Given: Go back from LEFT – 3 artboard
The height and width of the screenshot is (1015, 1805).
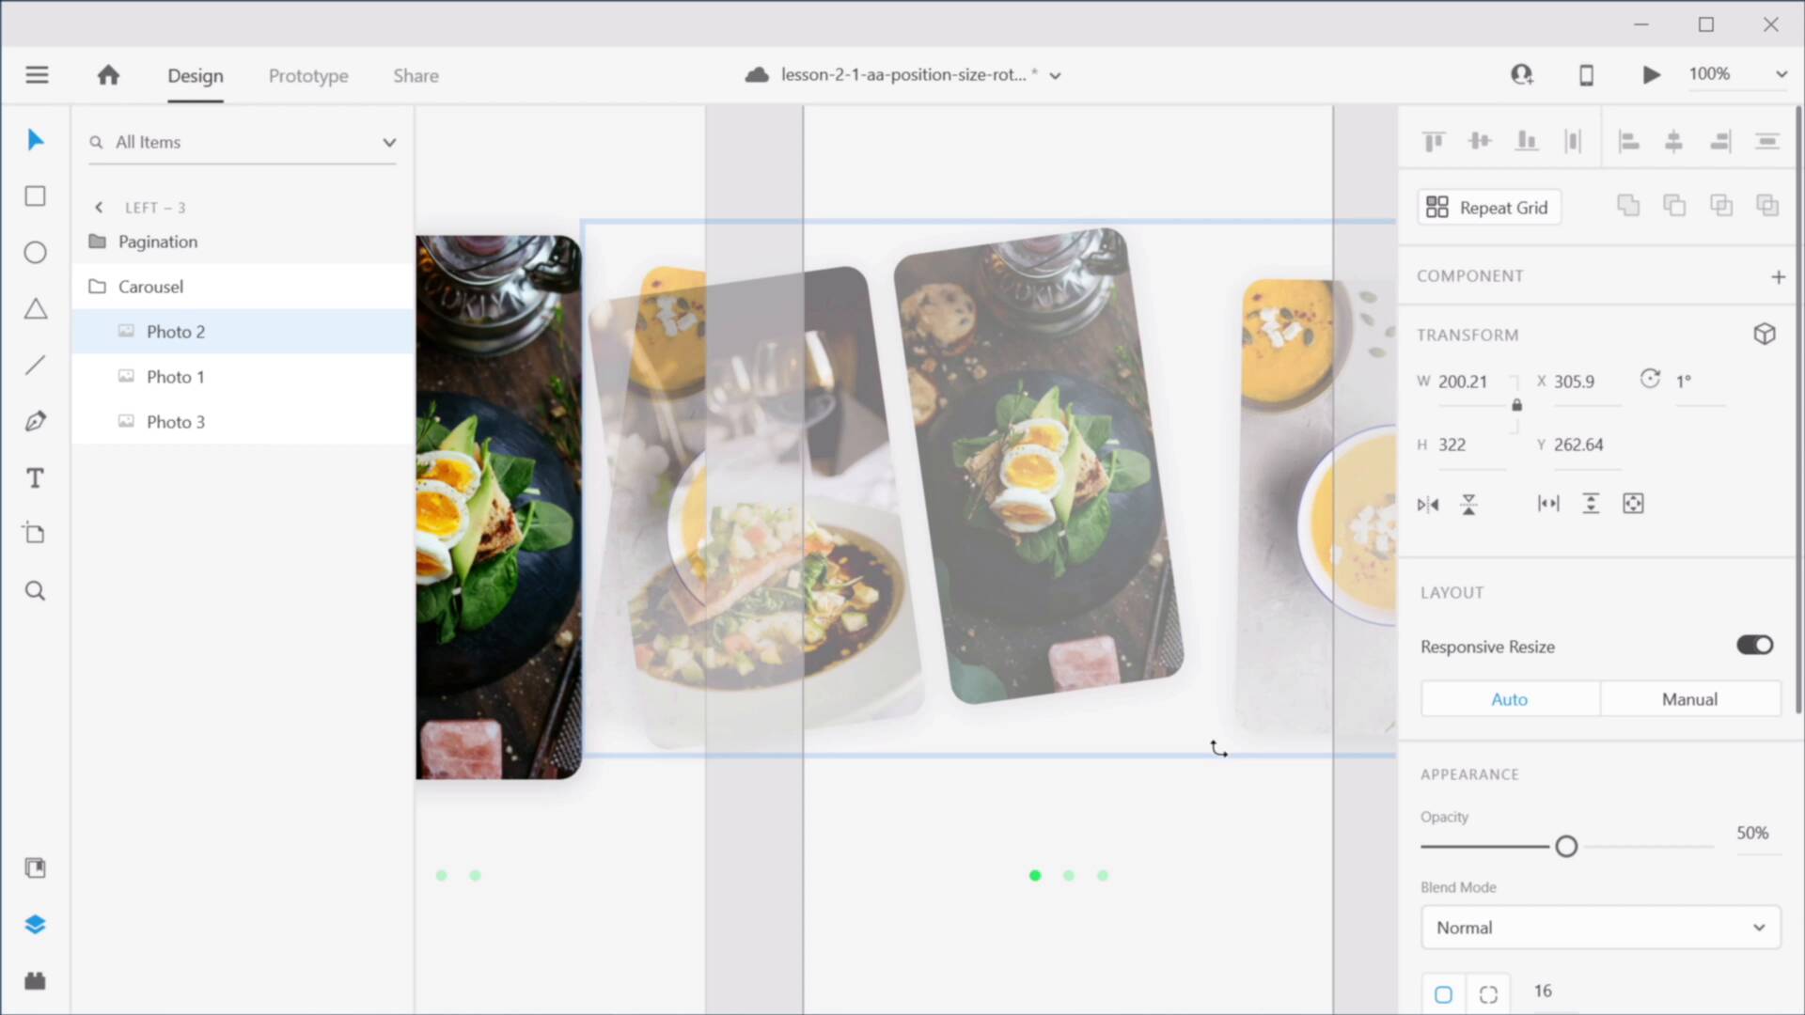Looking at the screenshot, I should (x=99, y=208).
